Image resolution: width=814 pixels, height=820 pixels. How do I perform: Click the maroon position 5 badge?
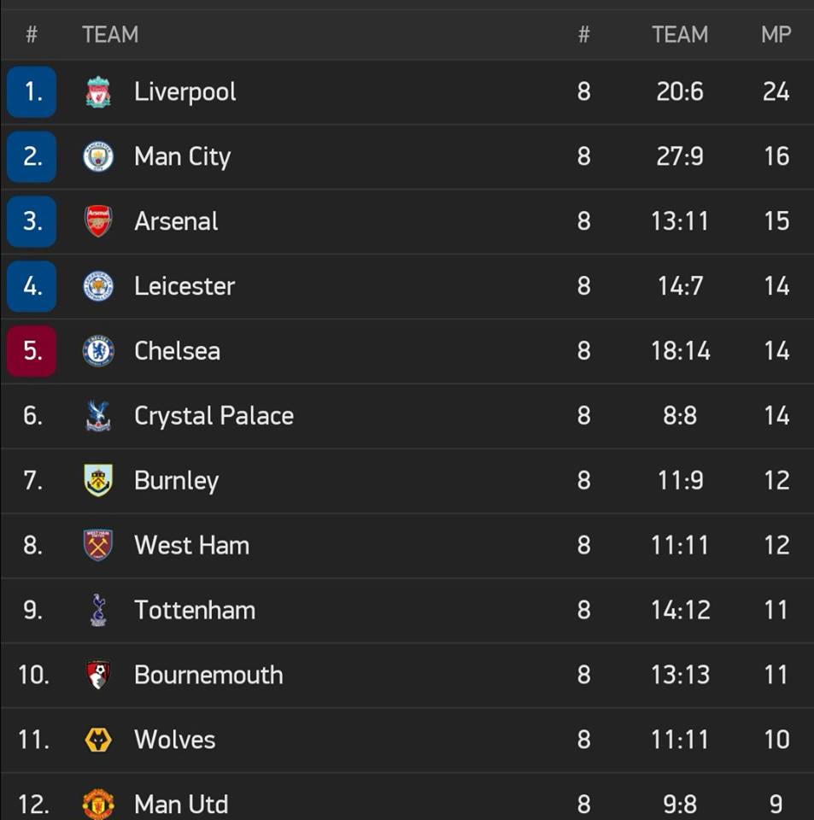32,351
